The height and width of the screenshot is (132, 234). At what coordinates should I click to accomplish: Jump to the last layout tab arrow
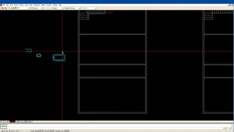pos(8,121)
